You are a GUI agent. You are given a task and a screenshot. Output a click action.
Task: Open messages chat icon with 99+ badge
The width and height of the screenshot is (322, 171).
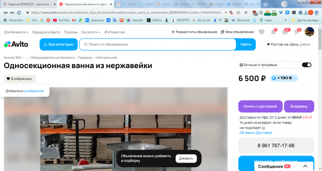coord(286,32)
